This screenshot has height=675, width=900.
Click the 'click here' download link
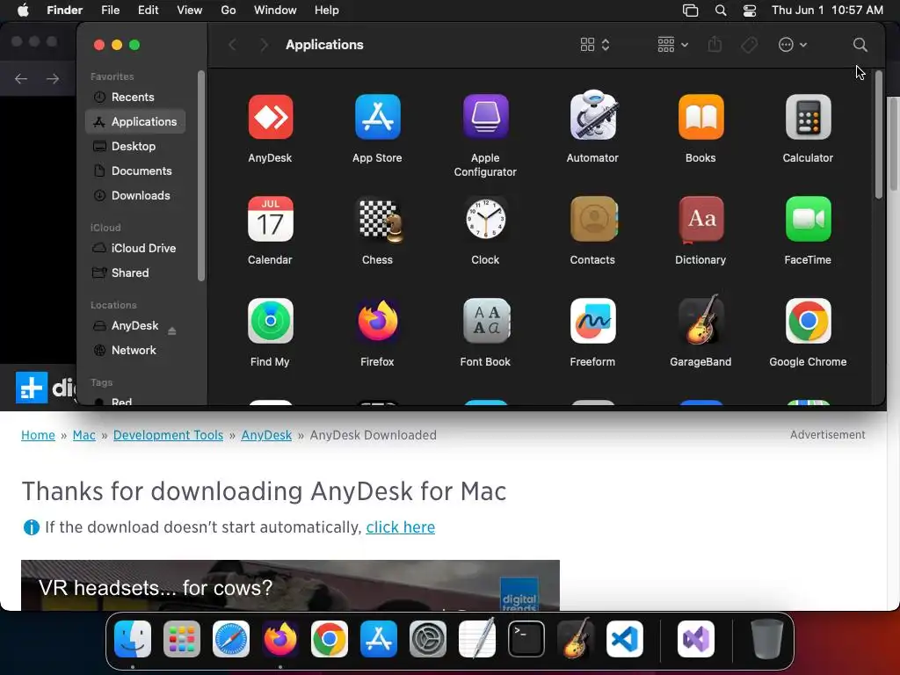[x=401, y=527]
